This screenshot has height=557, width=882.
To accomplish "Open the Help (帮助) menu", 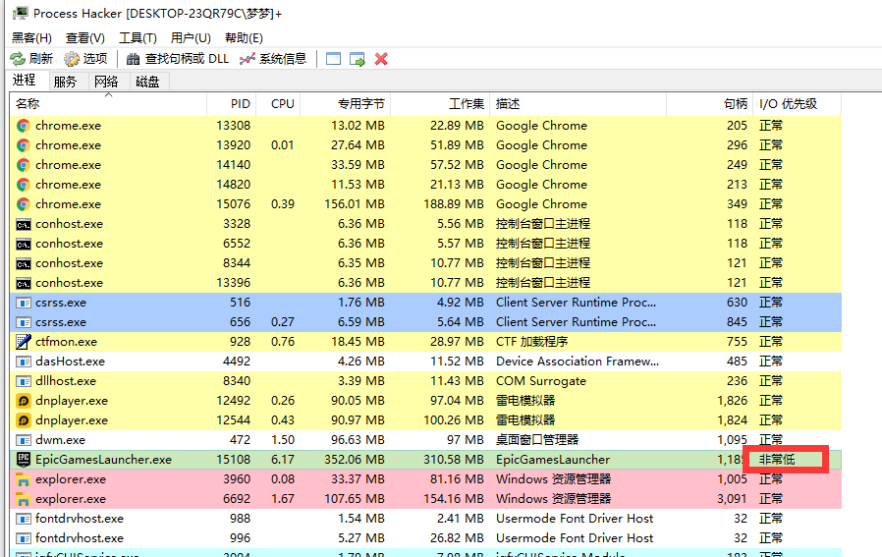I will [244, 37].
